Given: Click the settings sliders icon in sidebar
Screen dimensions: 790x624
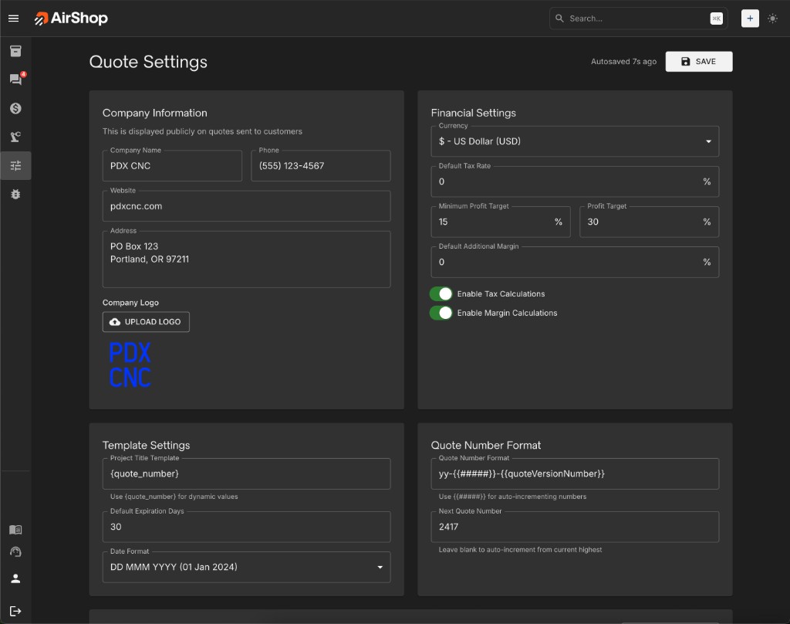Looking at the screenshot, I should tap(15, 164).
